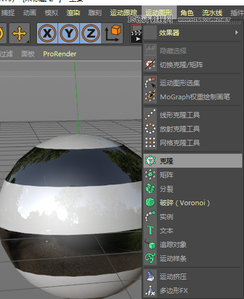Select the highlighted 克隆 entry
The image size is (244, 299).
[x=193, y=161]
